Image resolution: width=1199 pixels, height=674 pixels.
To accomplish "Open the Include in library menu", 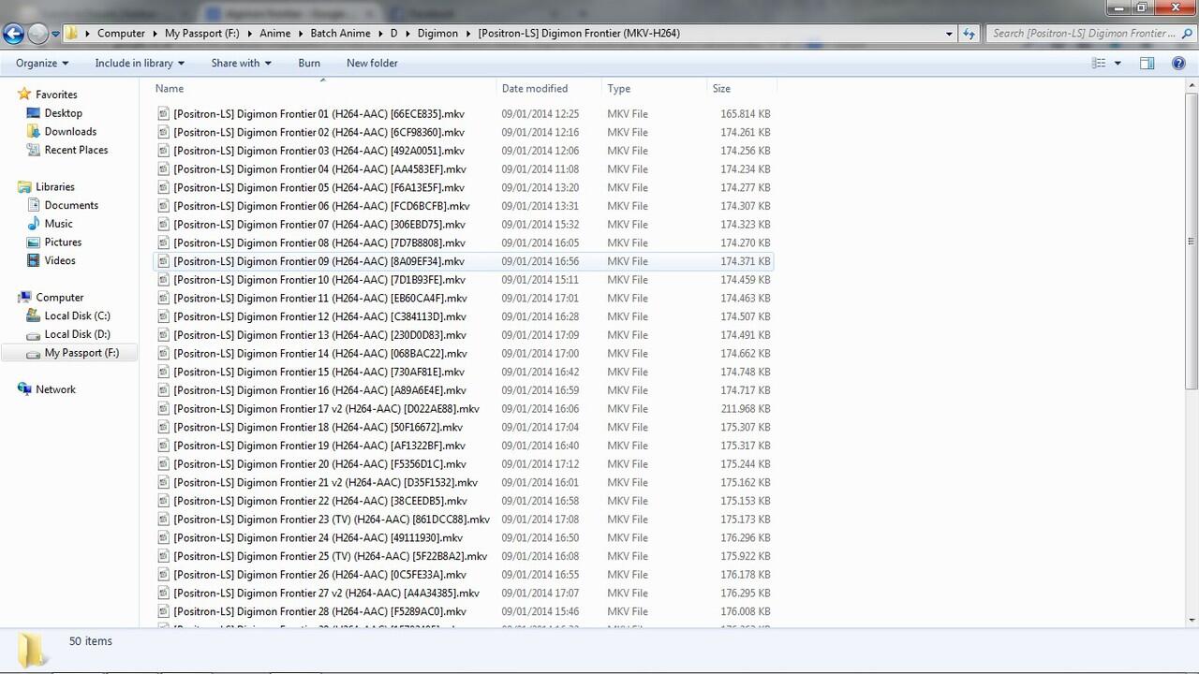I will tap(140, 63).
